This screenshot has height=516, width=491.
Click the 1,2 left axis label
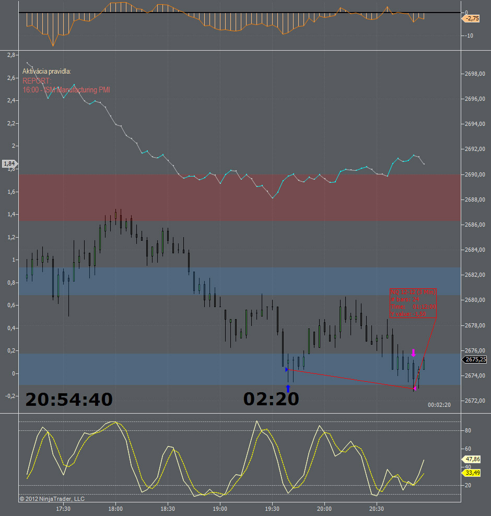coord(11,237)
